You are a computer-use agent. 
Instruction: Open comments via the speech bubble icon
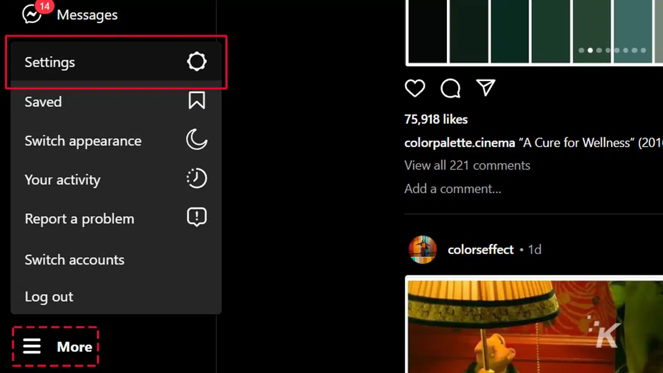pos(450,88)
